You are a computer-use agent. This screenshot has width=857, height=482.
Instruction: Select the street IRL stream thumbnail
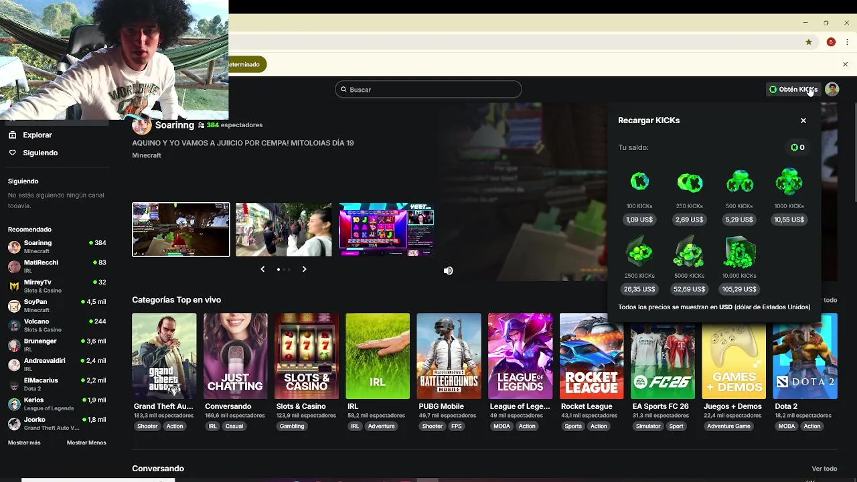284,230
